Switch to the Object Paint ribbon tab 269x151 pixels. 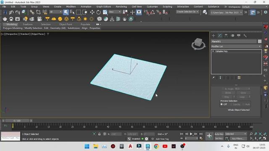coord(66,24)
